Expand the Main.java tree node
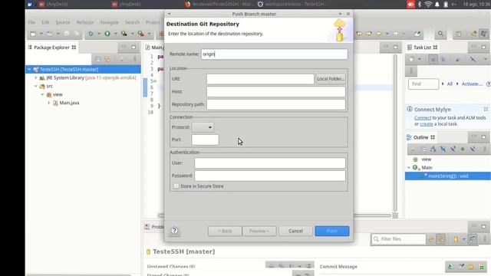The width and height of the screenshot is (491, 276). pos(49,103)
